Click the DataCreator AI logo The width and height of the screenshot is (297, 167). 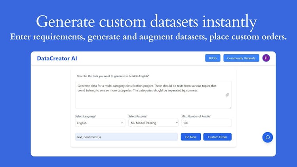[x=57, y=58]
